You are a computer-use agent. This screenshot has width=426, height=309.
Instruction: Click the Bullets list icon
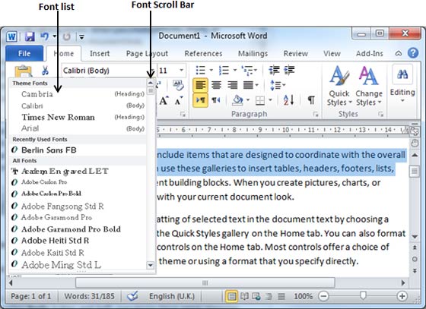[201, 70]
